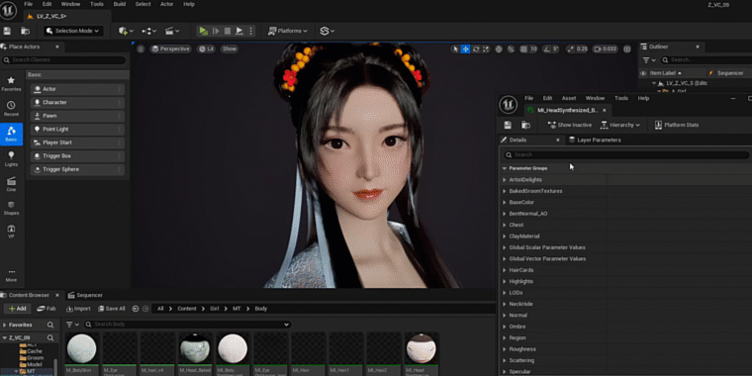The height and width of the screenshot is (376, 752).
Task: Open the cinematics clapperboard dropdown
Action: [172, 31]
